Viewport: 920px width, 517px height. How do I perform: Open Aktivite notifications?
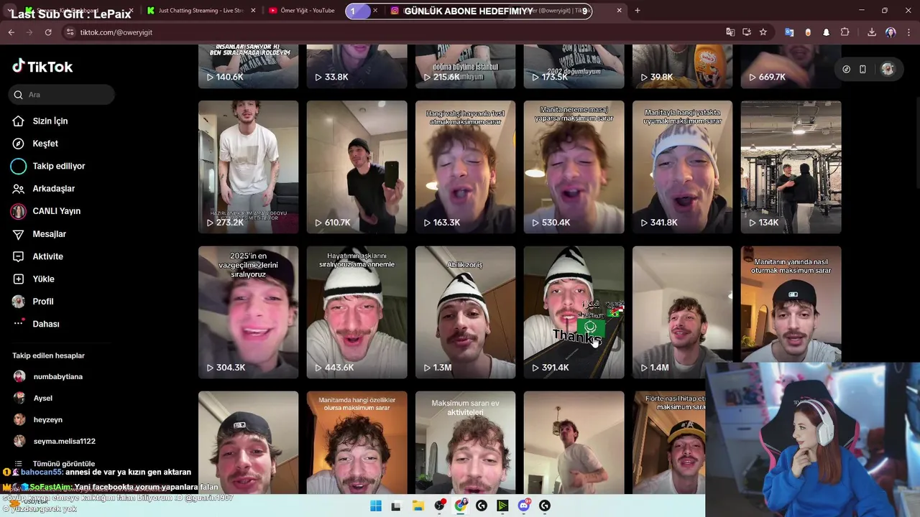tap(47, 256)
